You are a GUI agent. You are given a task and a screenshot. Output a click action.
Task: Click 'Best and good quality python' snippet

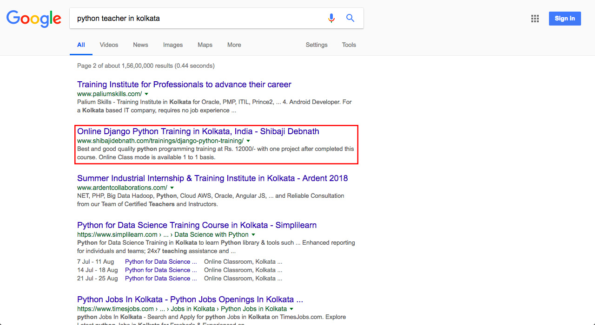pyautogui.click(x=215, y=153)
